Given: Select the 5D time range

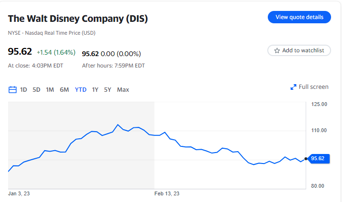Looking at the screenshot, I should click(37, 89).
